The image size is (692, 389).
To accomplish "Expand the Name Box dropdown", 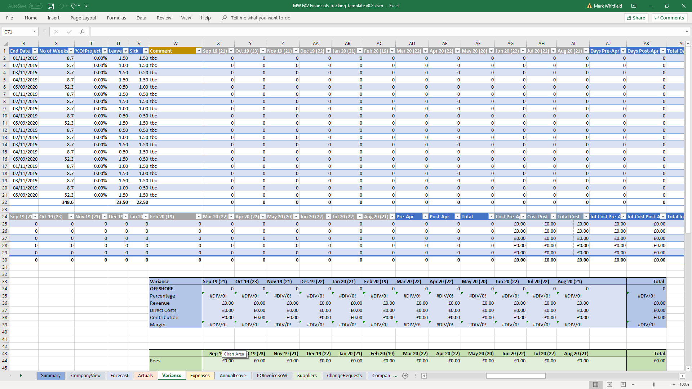I will click(35, 32).
